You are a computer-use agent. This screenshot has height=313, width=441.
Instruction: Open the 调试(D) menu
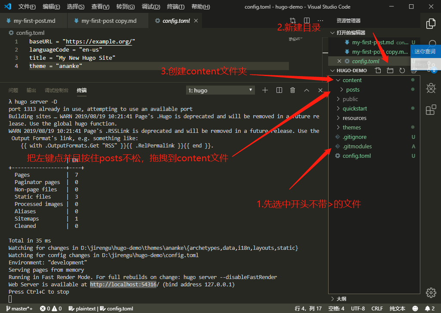(151, 6)
